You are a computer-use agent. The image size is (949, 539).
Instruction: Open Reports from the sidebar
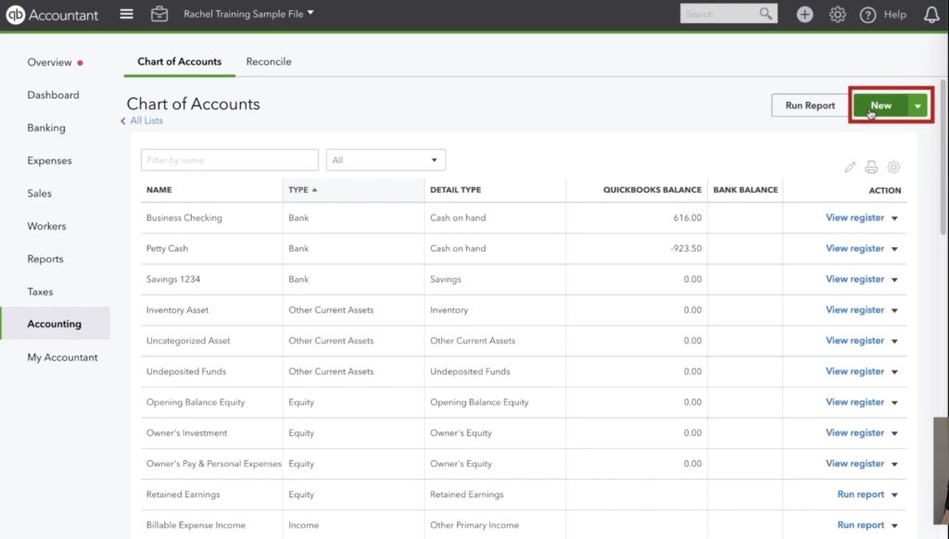point(45,258)
